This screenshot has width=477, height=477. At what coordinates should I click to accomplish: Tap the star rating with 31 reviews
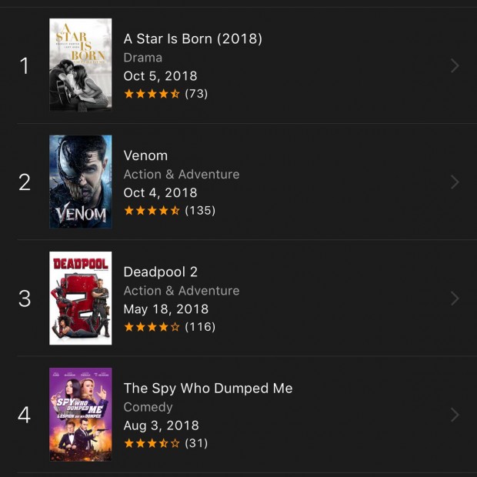[165, 443]
